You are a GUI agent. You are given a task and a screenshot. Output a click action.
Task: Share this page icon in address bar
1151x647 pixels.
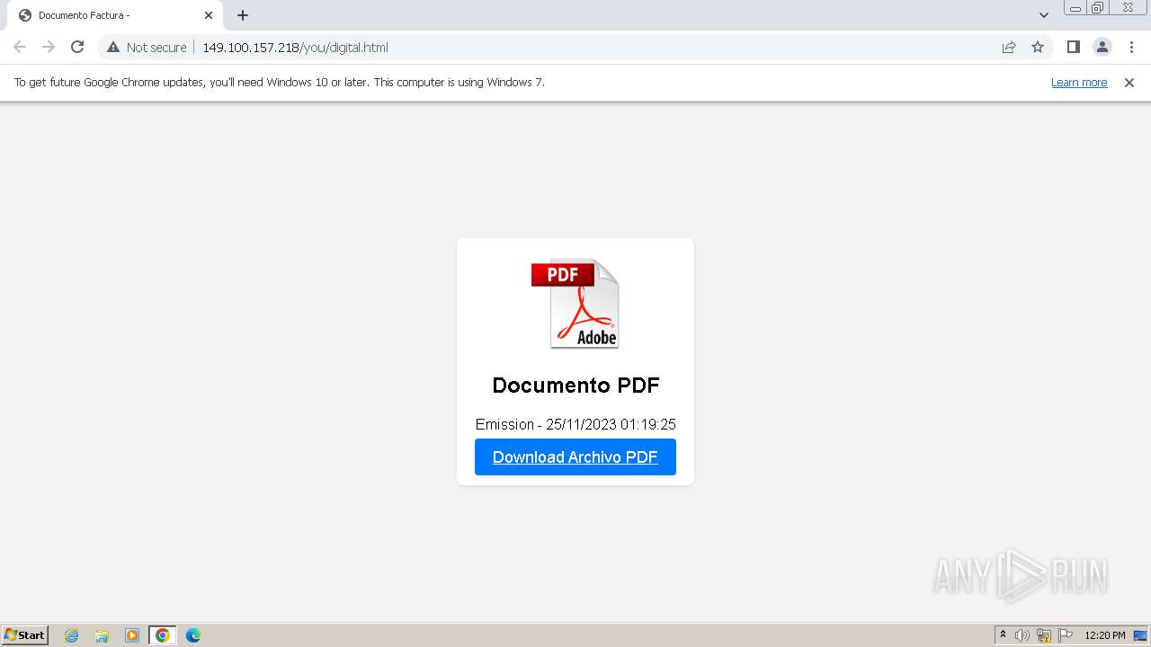tap(1009, 47)
